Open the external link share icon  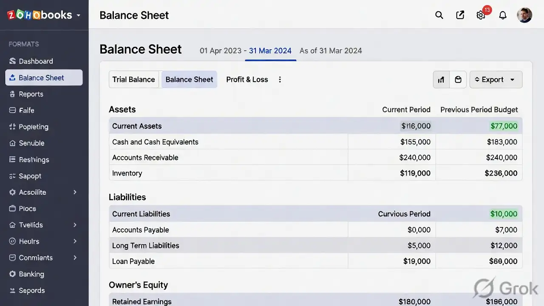point(460,15)
